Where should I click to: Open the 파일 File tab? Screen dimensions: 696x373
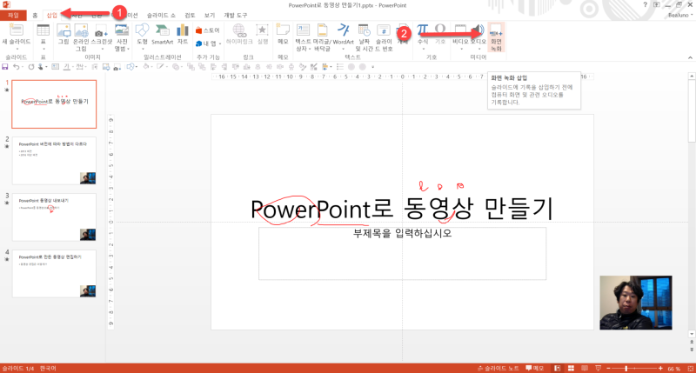tap(13, 15)
